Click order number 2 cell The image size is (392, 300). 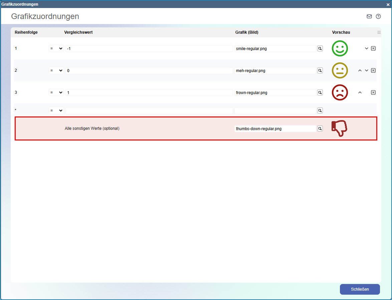click(16, 70)
